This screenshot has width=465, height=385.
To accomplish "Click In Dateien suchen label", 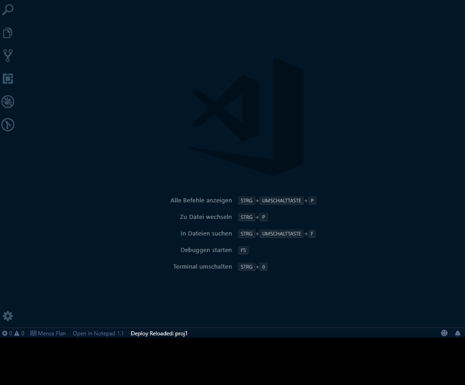I will [206, 234].
